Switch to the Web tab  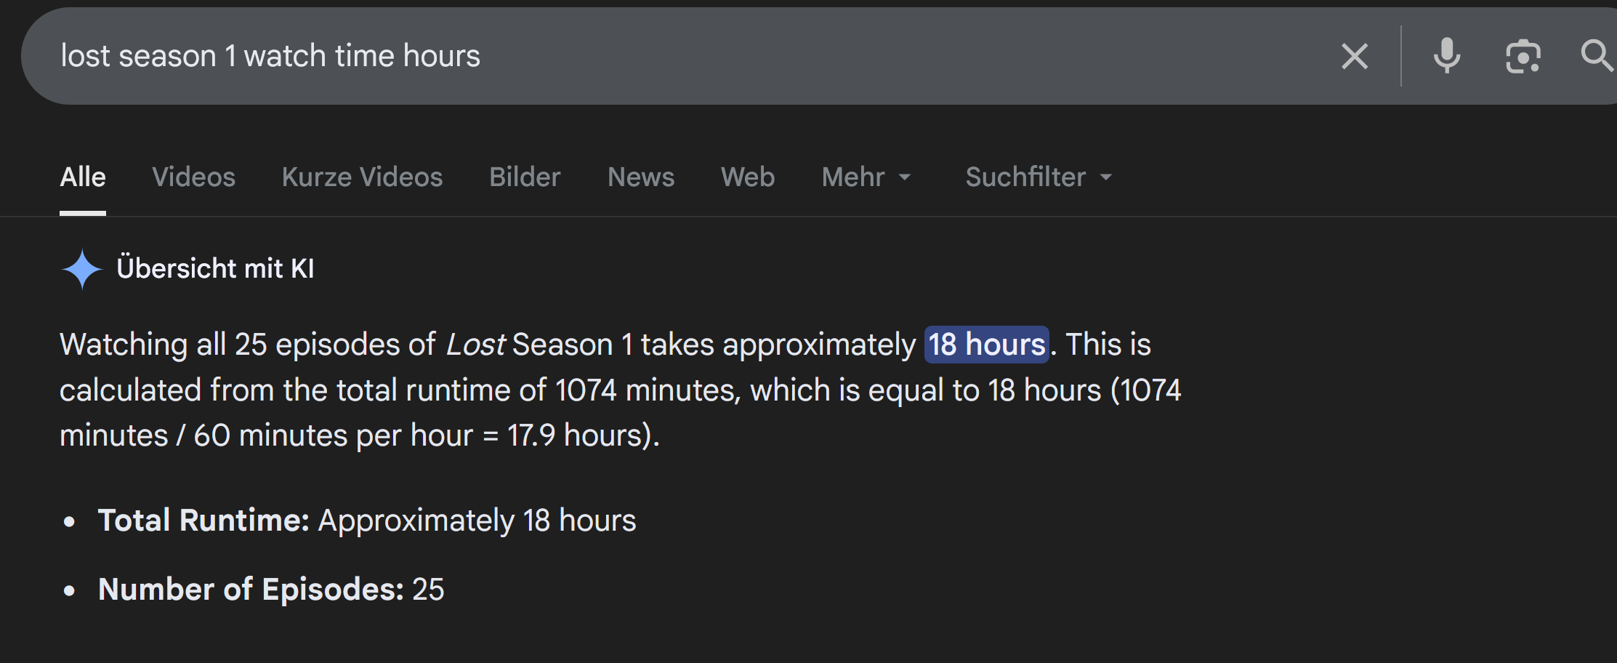748,177
